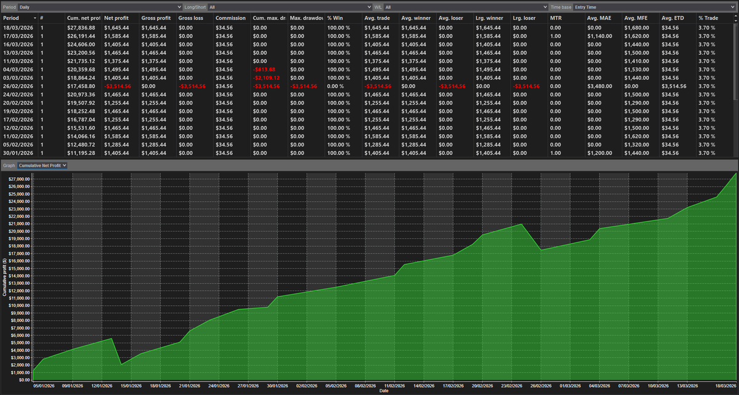Click the 0.00 % win cell
The height and width of the screenshot is (395, 739).
(335, 86)
